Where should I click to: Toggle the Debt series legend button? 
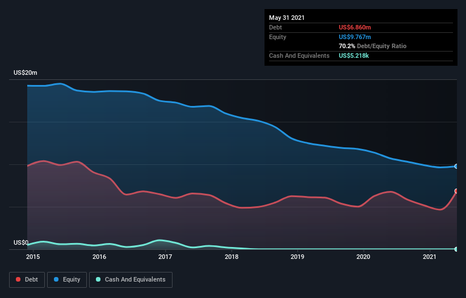[x=27, y=280]
